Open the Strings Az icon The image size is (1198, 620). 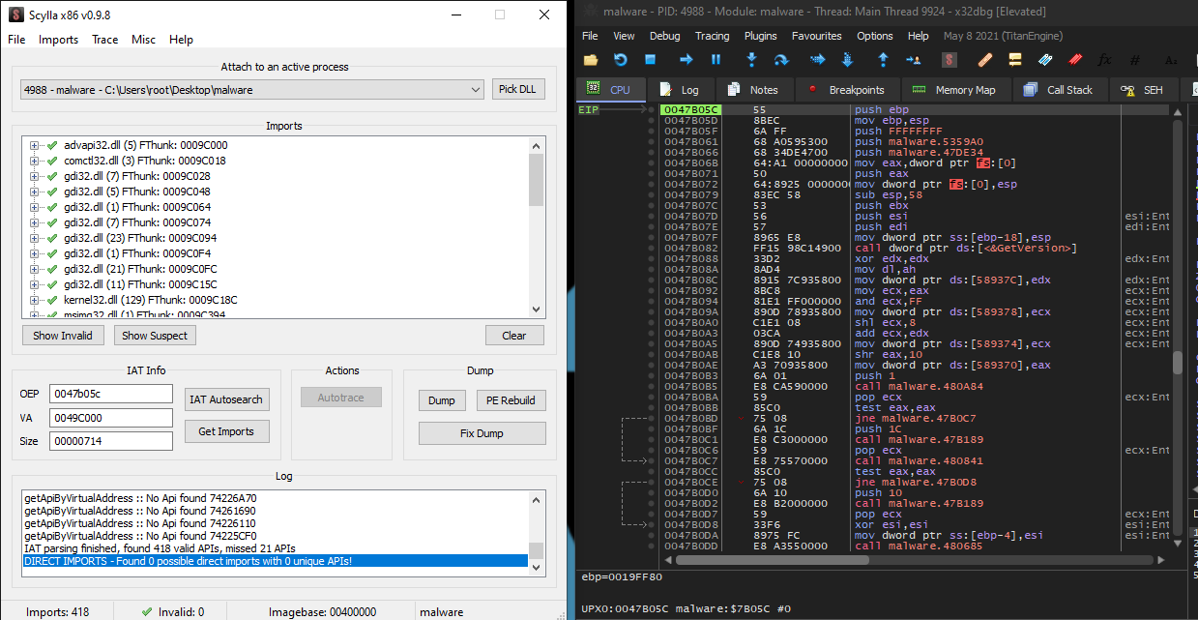pos(1171,60)
